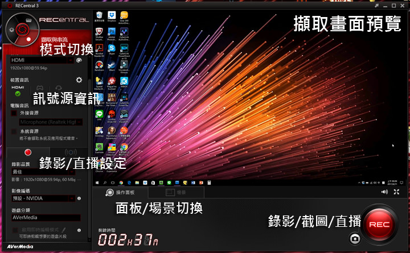Click info icon beside live editing option
Viewport: 410px width, 253px height.
[79, 230]
